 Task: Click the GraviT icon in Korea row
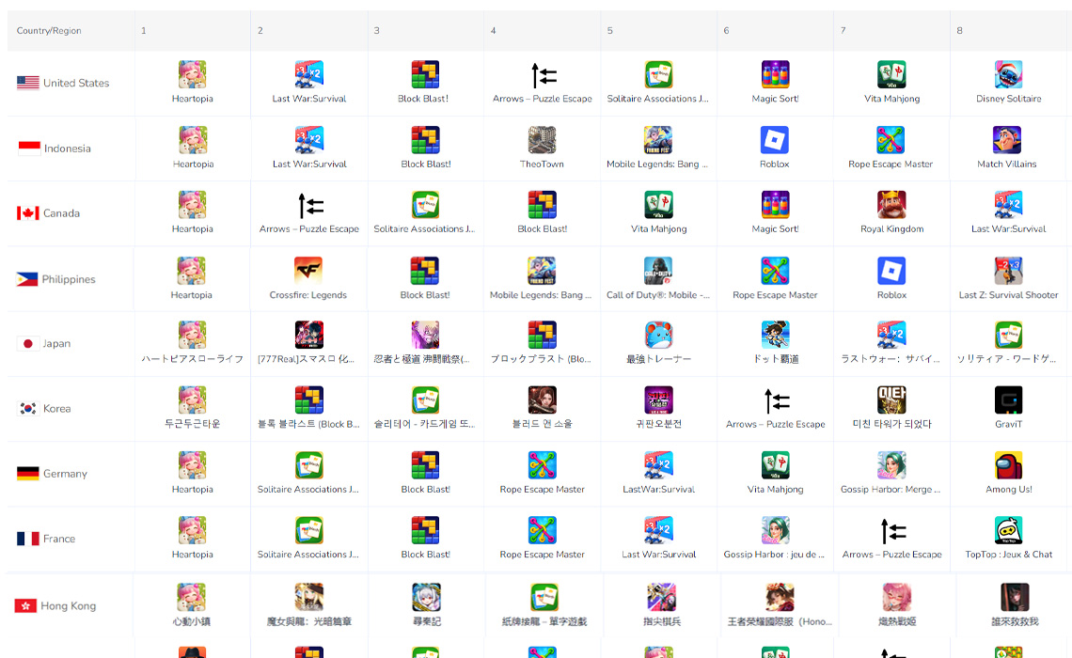point(1008,400)
